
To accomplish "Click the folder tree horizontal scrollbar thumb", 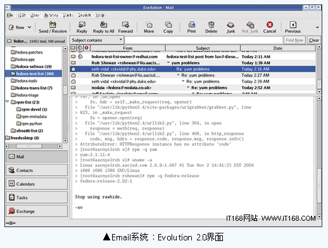I will tap(29, 146).
